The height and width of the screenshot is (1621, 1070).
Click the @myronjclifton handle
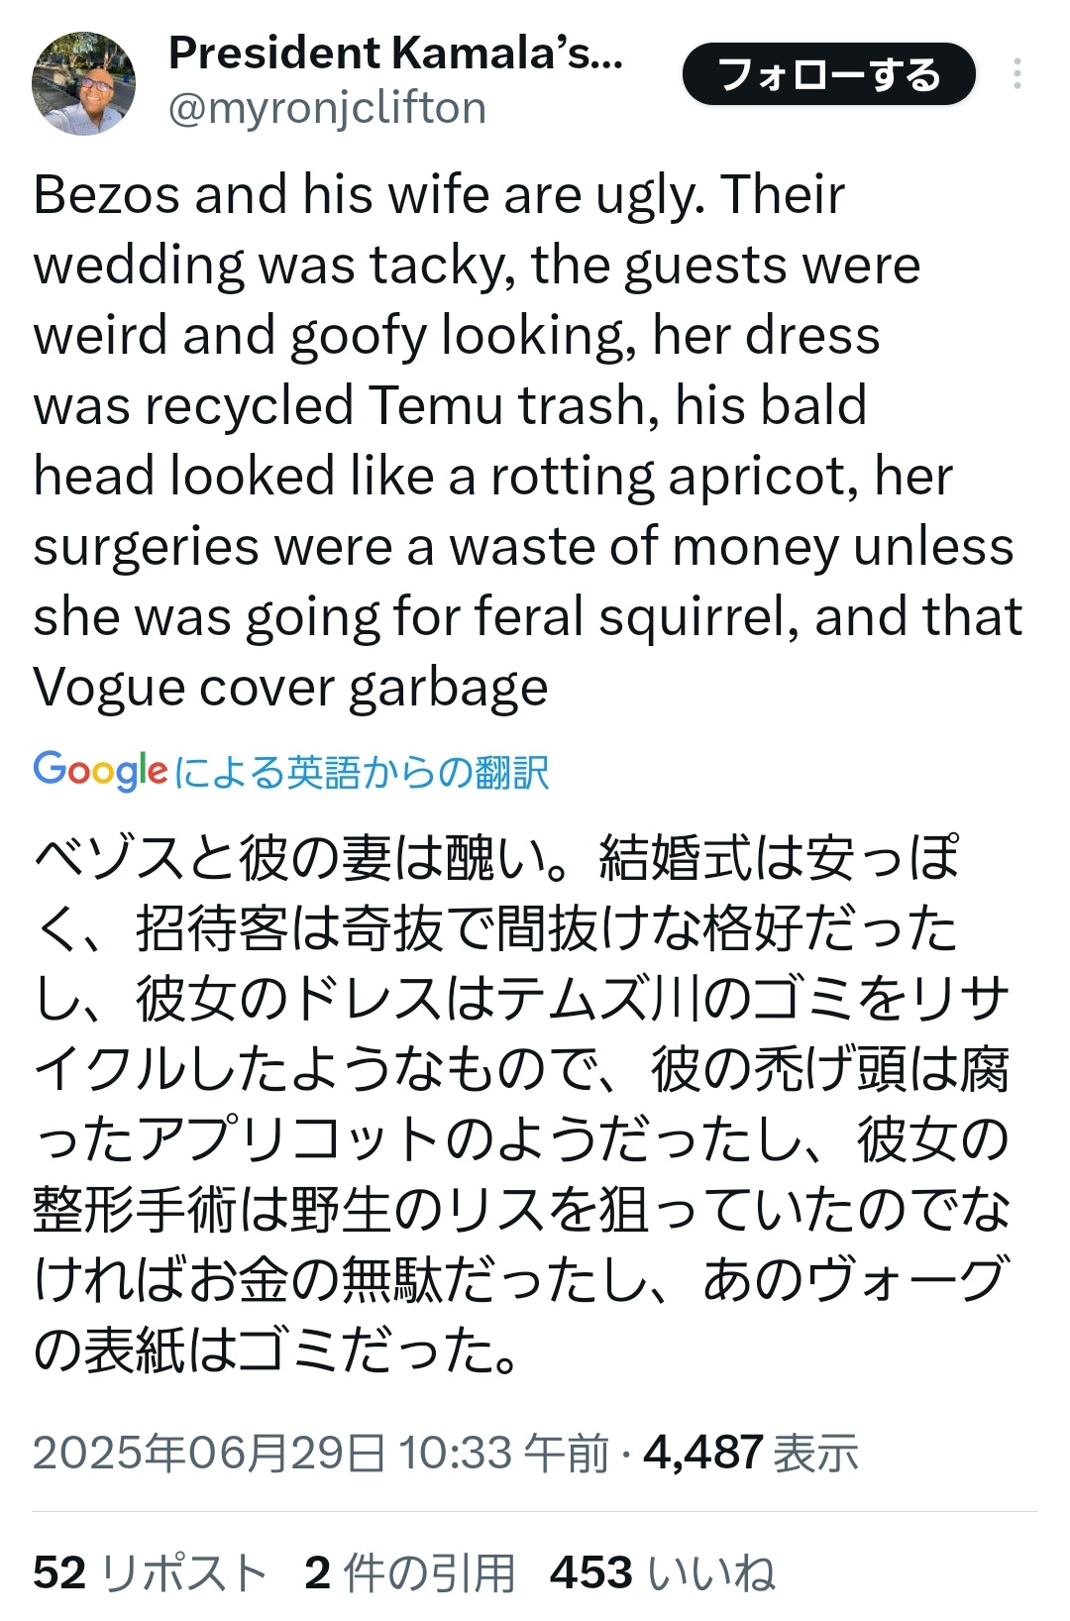(327, 108)
